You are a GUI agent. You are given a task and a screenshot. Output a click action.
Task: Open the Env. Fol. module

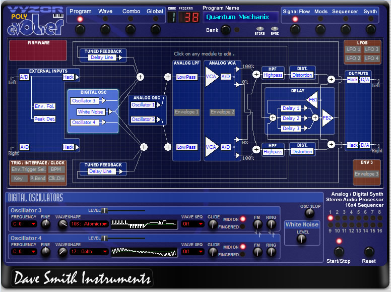[45, 106]
